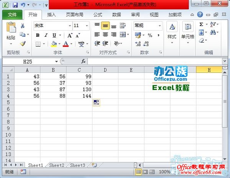Screen dimensions: 230x178
Task: Click the Auto Fill Options smart tag
Action: click(96, 103)
